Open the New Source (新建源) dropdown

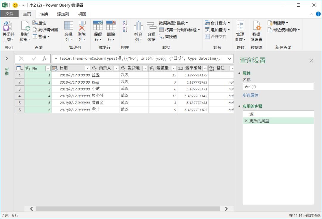click(x=278, y=23)
